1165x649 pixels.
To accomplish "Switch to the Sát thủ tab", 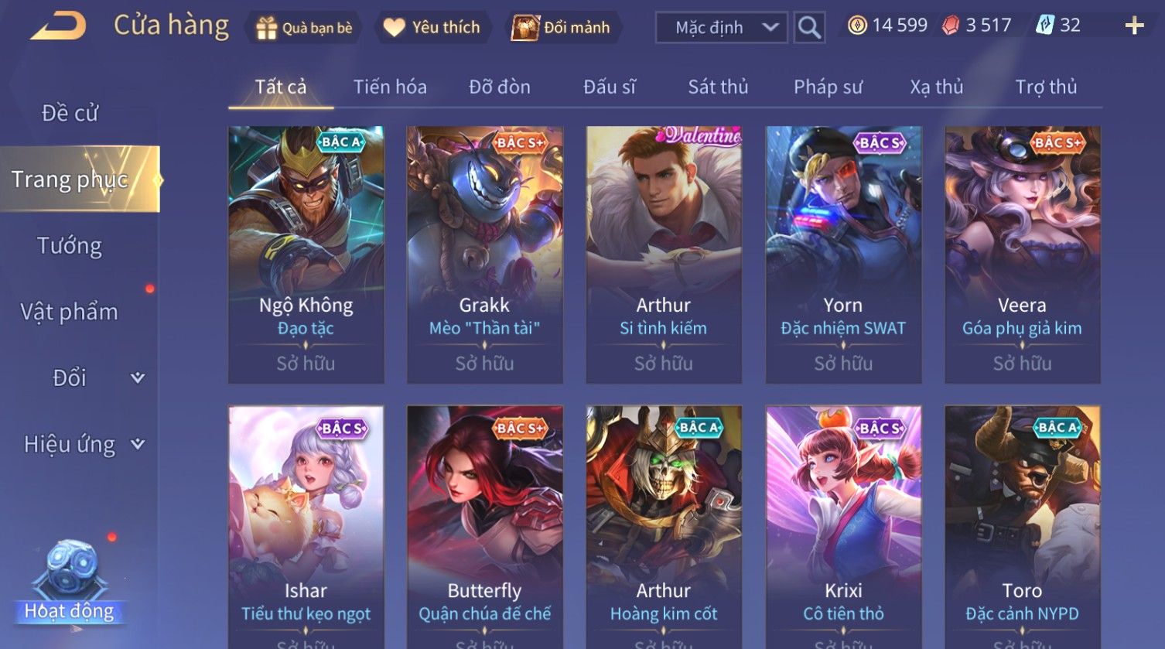I will (718, 87).
